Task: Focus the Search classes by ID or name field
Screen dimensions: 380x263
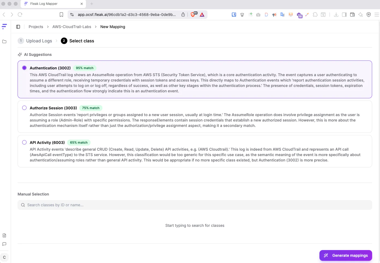Action: [195, 205]
